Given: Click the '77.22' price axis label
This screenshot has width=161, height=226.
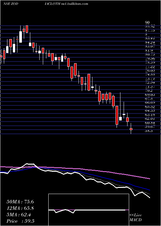Looking at the screenshot, I should [149, 67].
